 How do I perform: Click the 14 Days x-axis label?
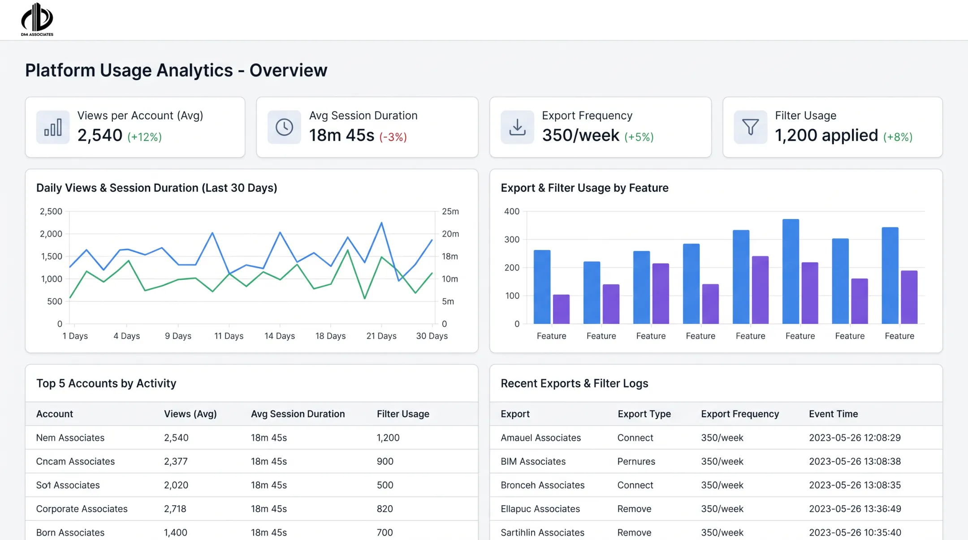pos(280,336)
